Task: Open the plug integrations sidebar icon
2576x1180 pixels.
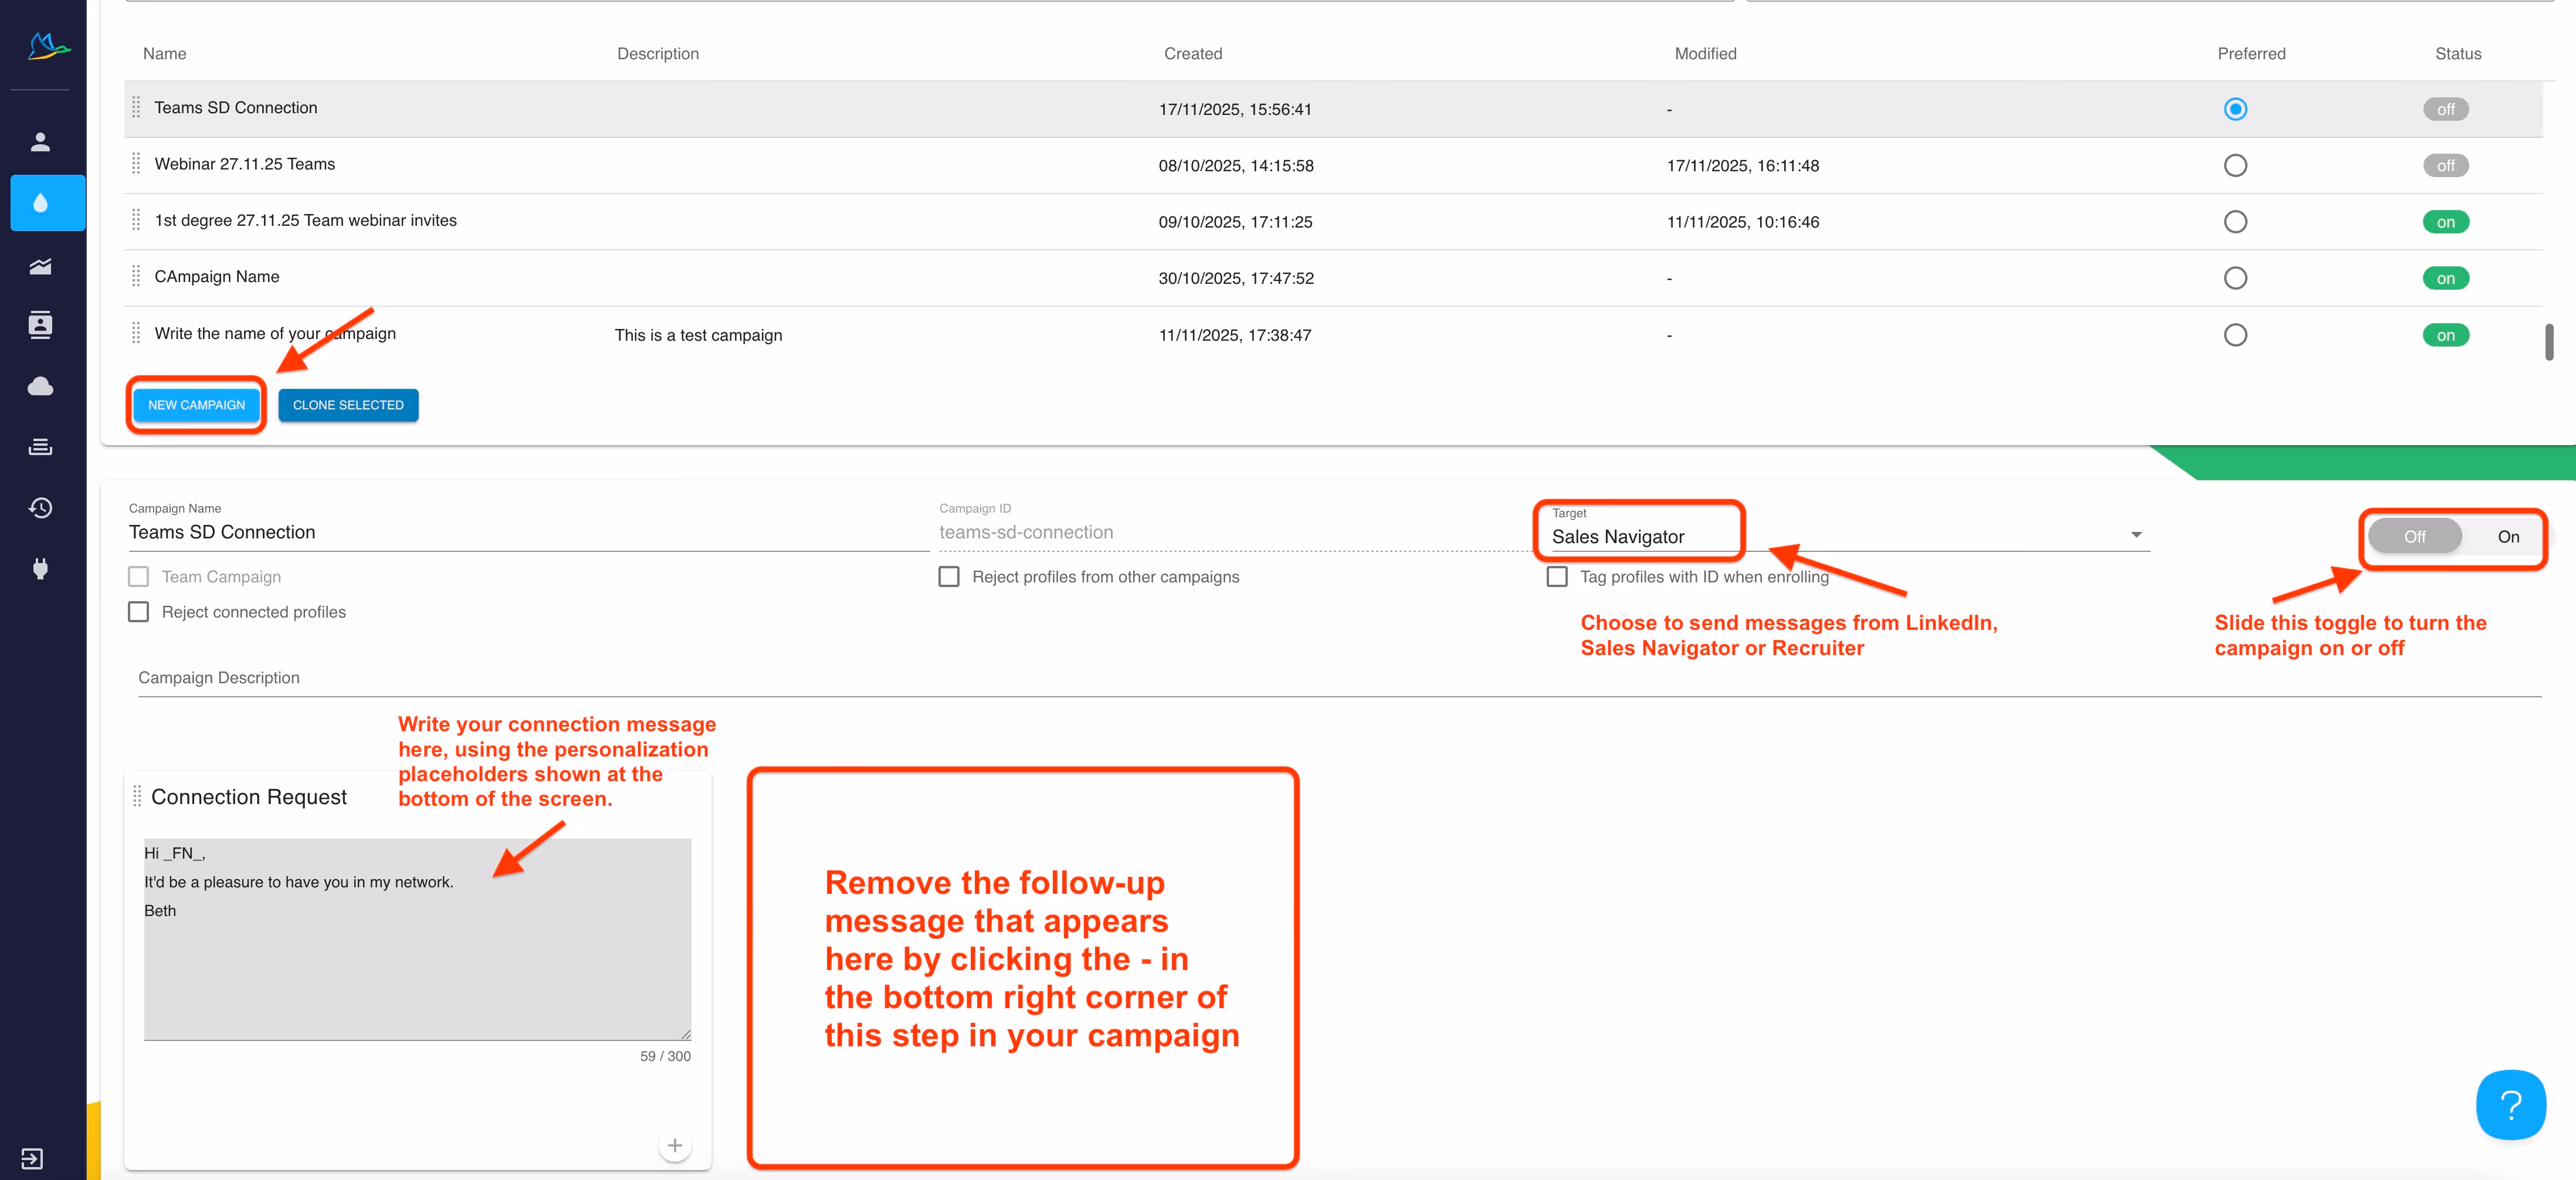Action: coord(40,569)
